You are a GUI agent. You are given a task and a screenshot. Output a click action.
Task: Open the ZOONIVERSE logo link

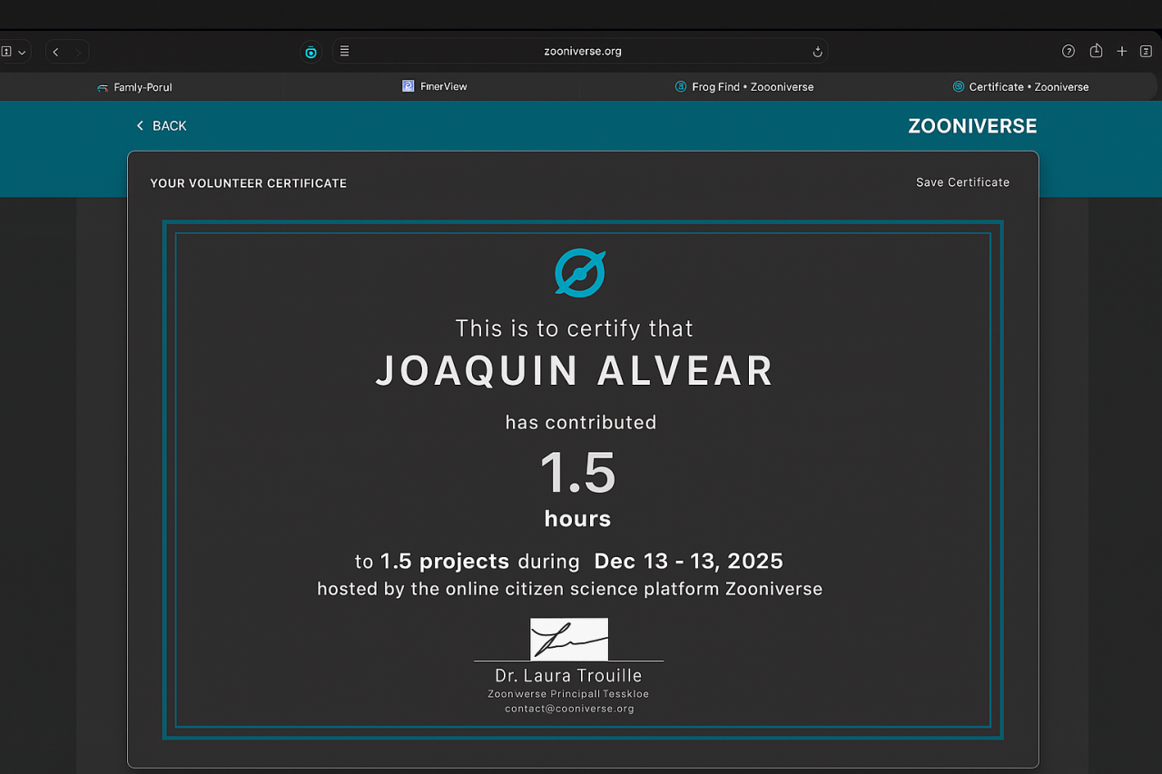point(972,126)
